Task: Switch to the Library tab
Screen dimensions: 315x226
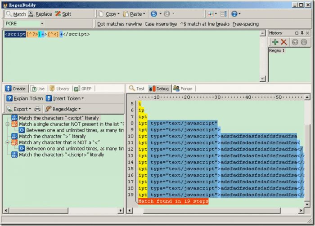Action: pyautogui.click(x=59, y=89)
